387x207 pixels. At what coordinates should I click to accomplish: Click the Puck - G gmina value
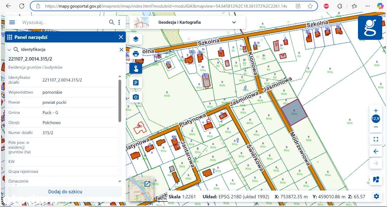[x=50, y=113]
